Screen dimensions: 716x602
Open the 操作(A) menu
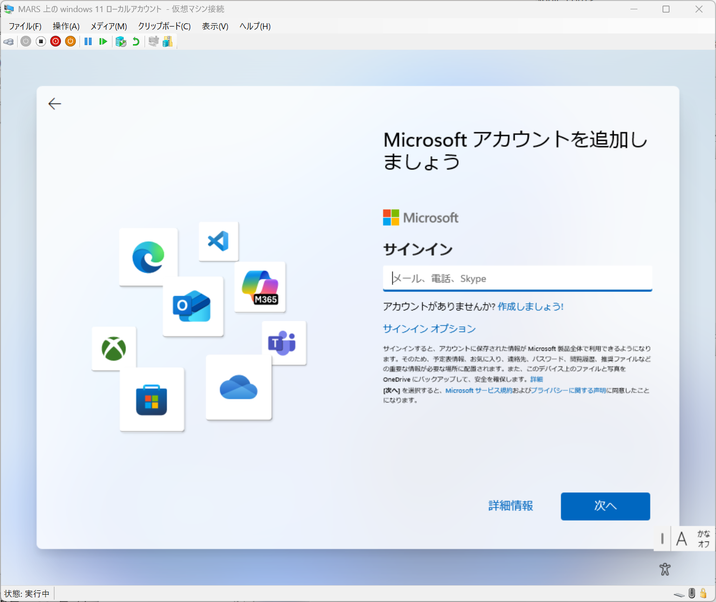tap(66, 26)
